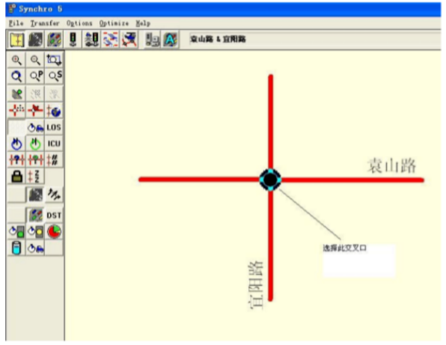Open the Help menu
Image resolution: width=446 pixels, height=345 pixels.
coord(143,23)
